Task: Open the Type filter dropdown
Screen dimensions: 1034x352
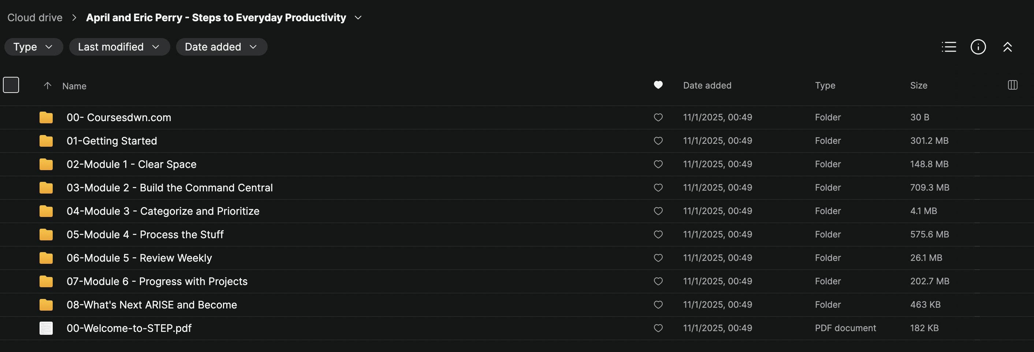Action: (x=33, y=47)
